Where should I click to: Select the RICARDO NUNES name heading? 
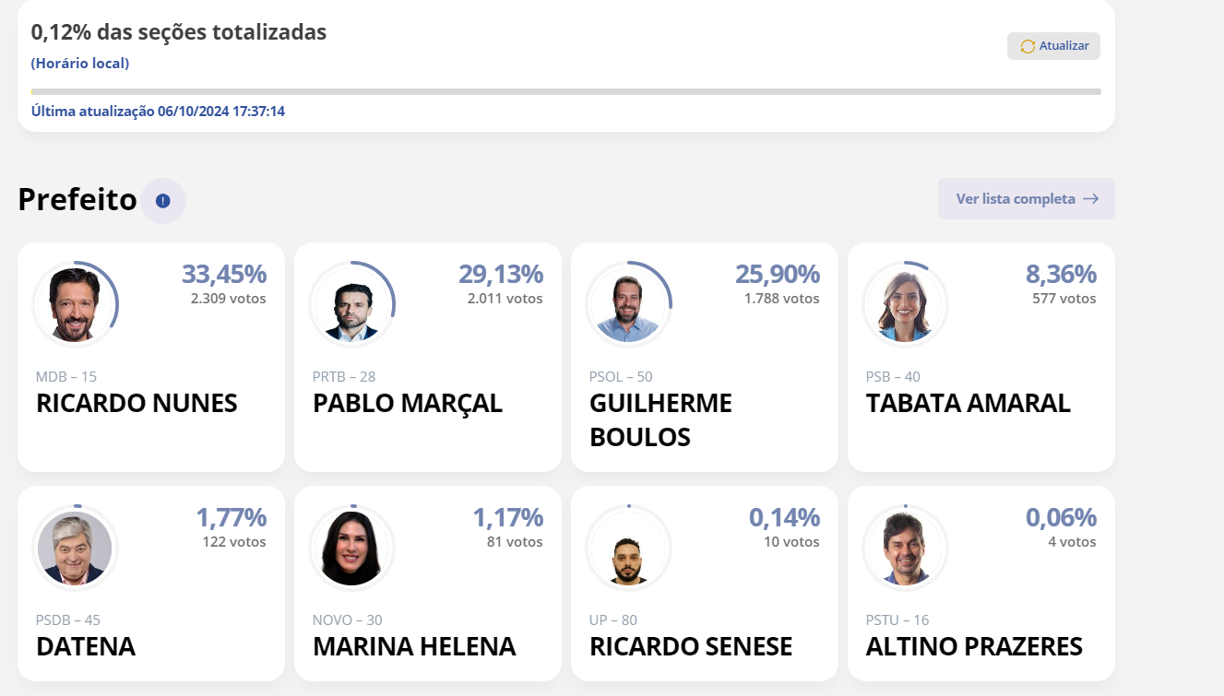[137, 404]
